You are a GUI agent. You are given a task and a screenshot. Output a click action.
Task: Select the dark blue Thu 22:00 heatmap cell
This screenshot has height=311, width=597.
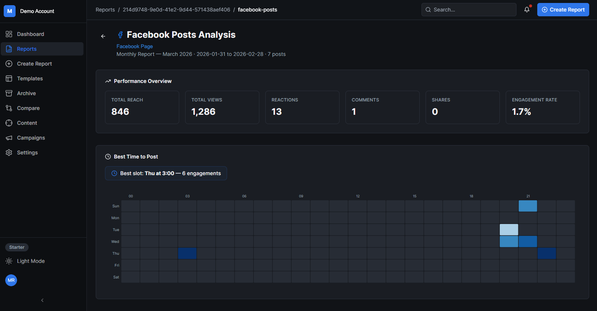coord(547,253)
